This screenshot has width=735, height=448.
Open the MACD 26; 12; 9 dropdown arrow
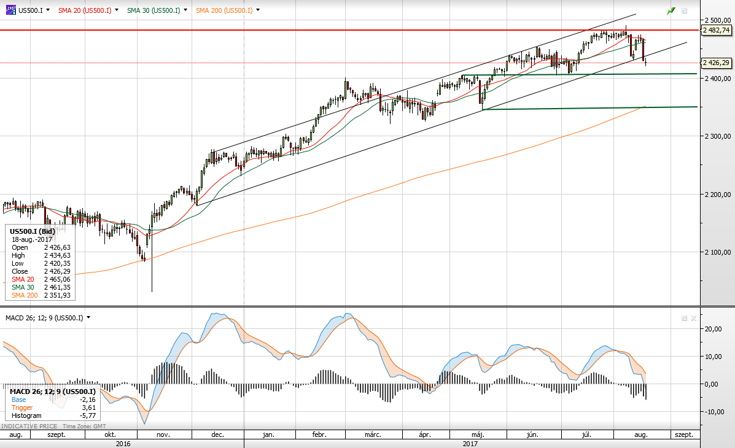click(x=88, y=318)
